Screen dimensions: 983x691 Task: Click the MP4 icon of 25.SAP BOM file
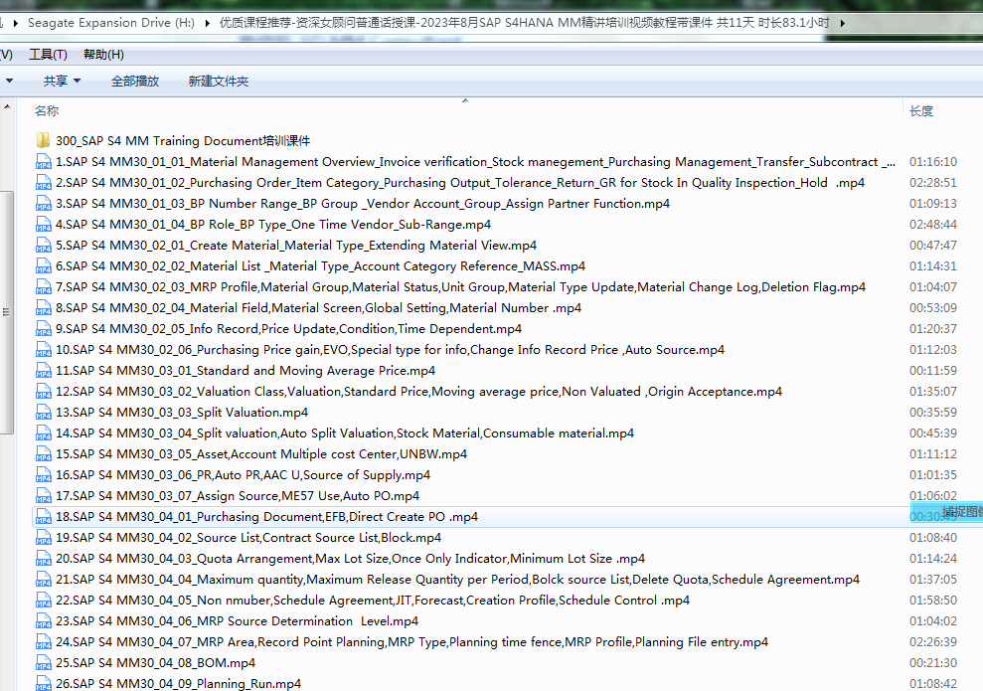pyautogui.click(x=43, y=663)
